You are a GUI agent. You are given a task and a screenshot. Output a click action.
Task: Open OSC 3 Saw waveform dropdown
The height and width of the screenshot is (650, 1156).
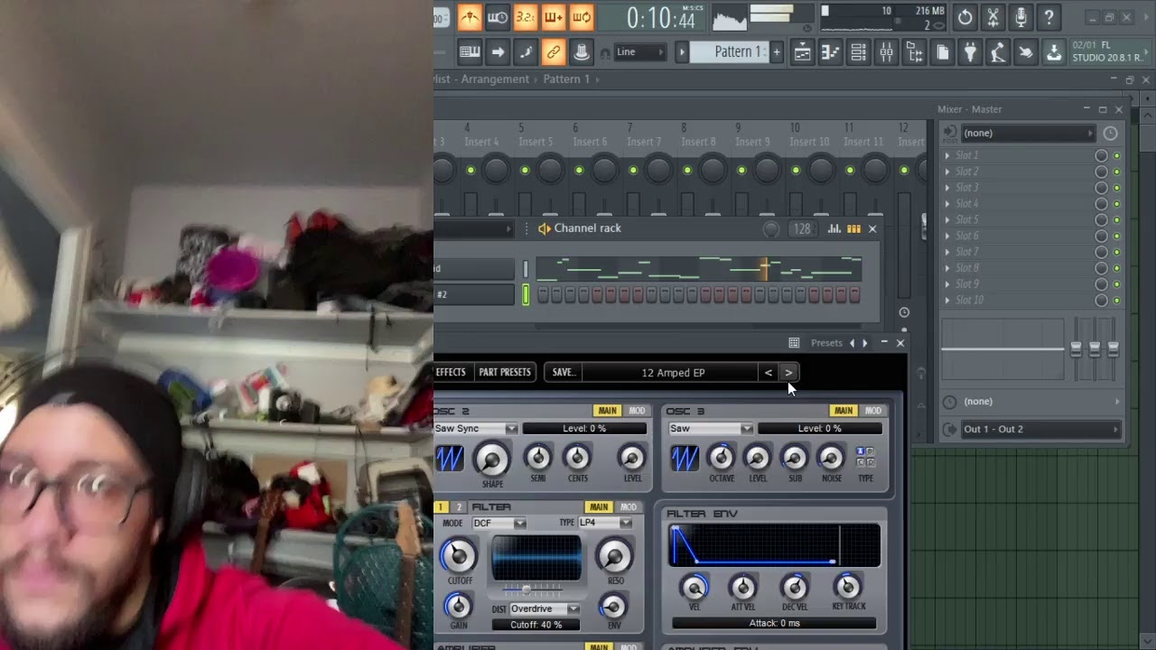click(711, 429)
